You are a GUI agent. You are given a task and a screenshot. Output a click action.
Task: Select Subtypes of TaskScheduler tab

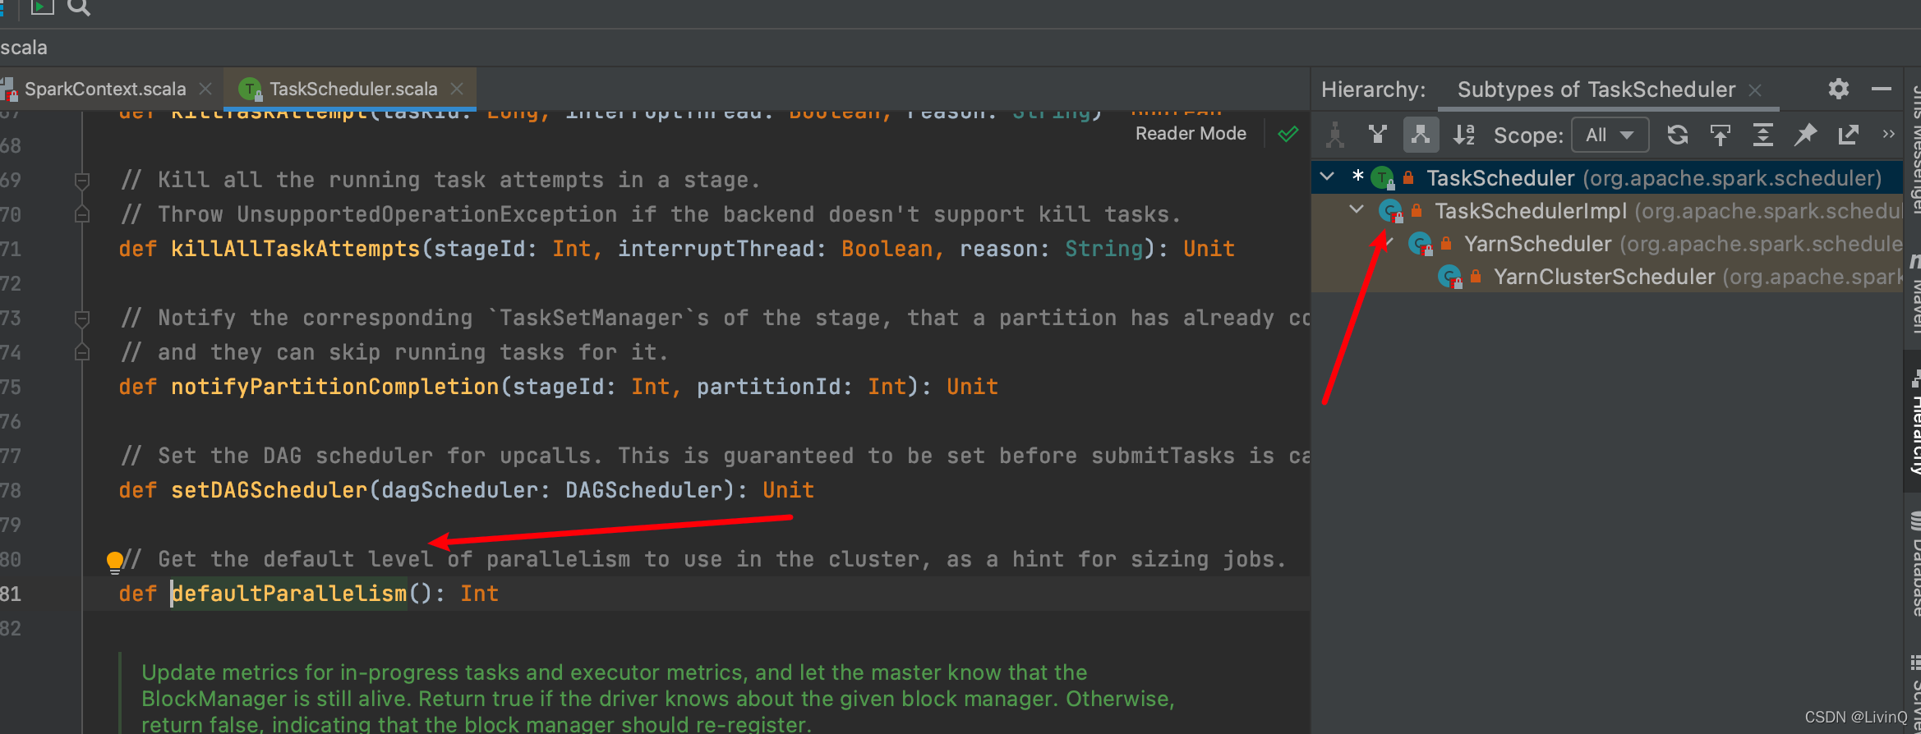[1596, 89]
